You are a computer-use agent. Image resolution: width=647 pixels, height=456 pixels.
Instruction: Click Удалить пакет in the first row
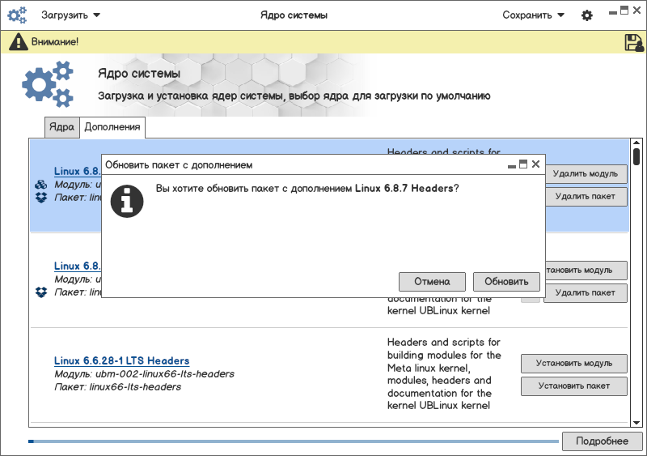[586, 196]
